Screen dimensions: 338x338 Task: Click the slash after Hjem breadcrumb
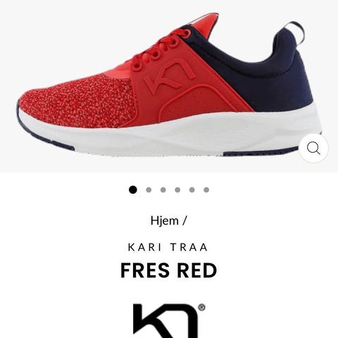coord(184,220)
